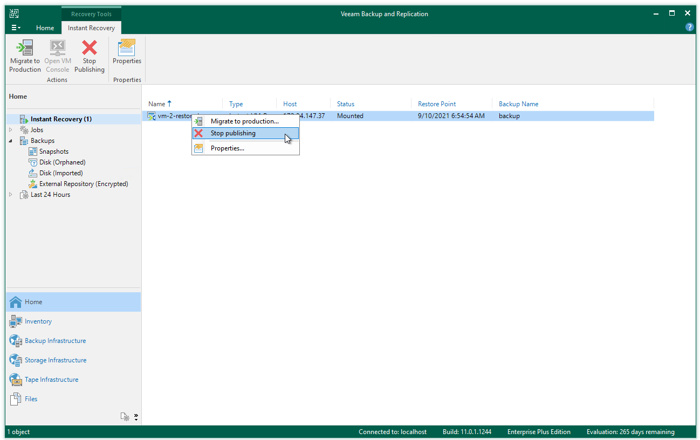Click the Jobs gear icon in tree
Viewport: 700px width, 440px height.
(24, 130)
